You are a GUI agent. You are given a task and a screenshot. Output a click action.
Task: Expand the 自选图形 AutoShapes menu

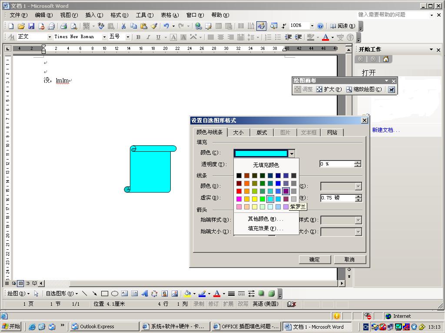tap(62, 294)
